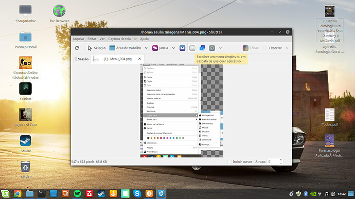The height and width of the screenshot is (199, 355).
Task: Open file manager from the taskbar
Action: click(x=29, y=194)
